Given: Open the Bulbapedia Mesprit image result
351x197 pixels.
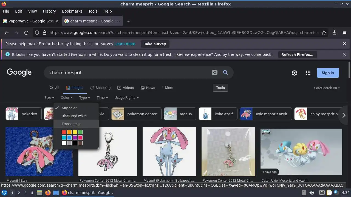Looking at the screenshot, I should click(x=169, y=152).
